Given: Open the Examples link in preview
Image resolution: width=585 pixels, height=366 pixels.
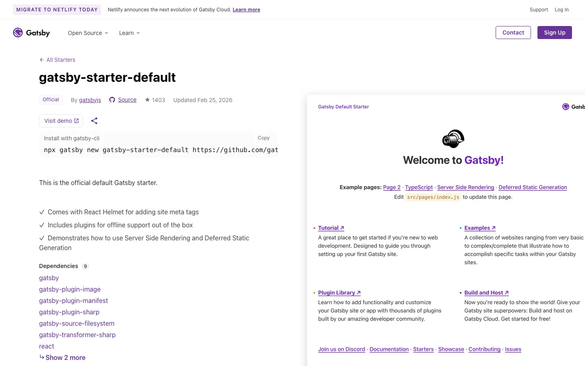Looking at the screenshot, I should tap(480, 228).
